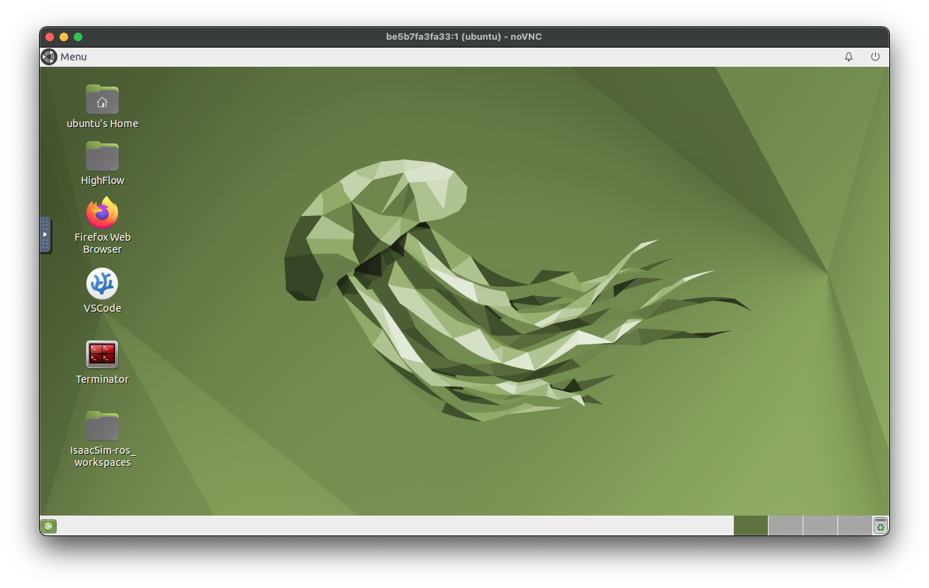
Task: Switch to the third workspace
Action: [820, 526]
